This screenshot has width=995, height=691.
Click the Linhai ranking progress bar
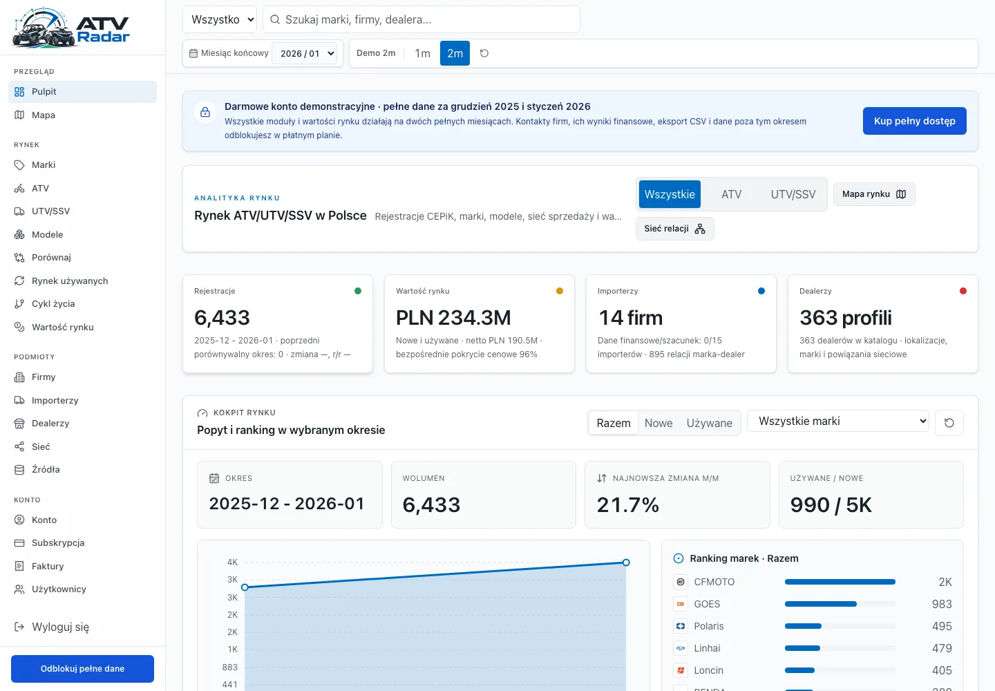tap(840, 648)
